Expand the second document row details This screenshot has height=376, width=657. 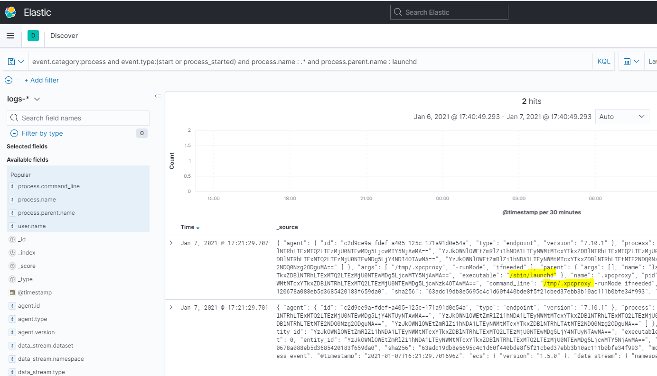pyautogui.click(x=171, y=307)
